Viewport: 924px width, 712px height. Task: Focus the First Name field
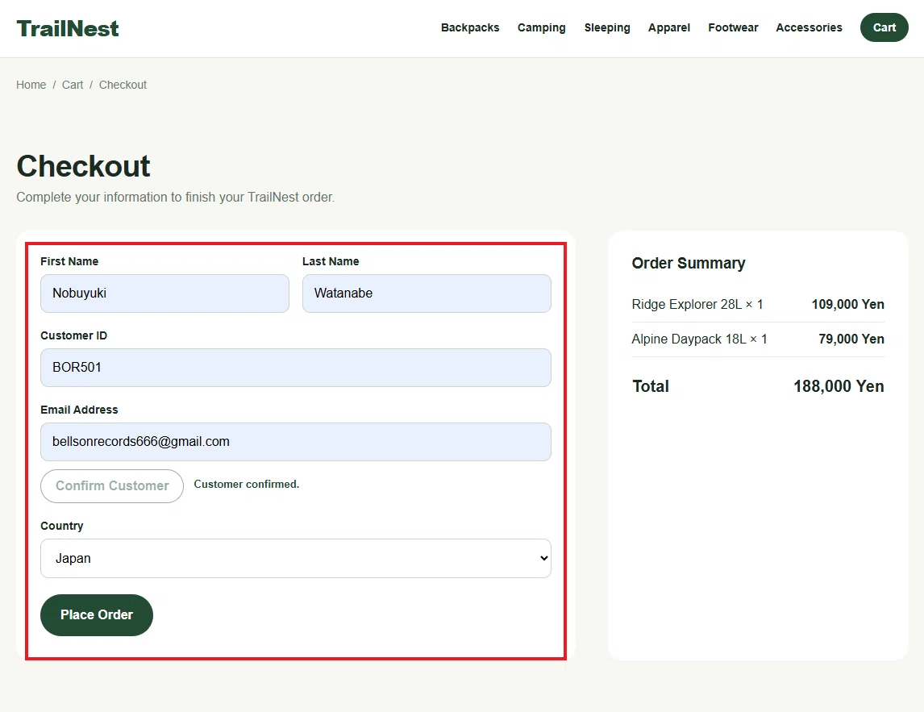click(x=165, y=293)
